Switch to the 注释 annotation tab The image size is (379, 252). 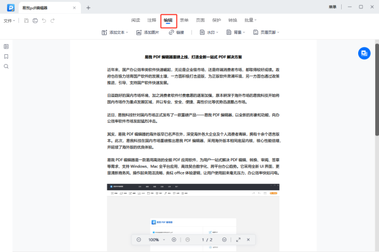coord(152,20)
